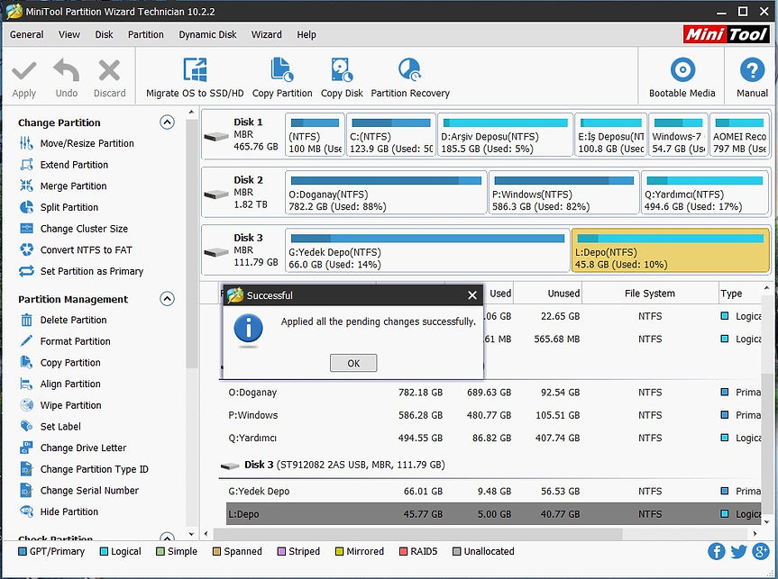Select O:Doganay partition block on Disk 2
Viewport: 778px width, 579px height.
(x=386, y=193)
